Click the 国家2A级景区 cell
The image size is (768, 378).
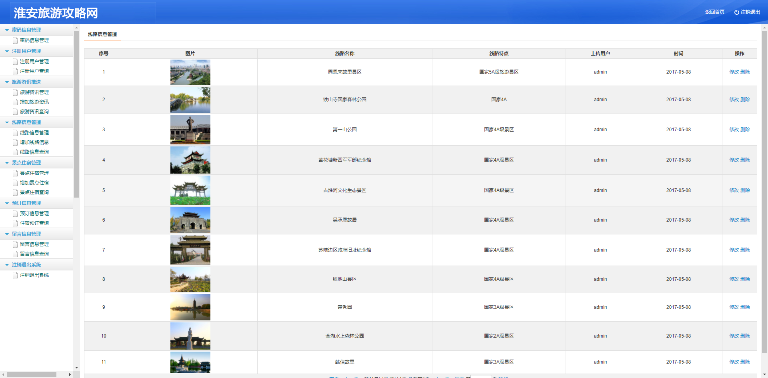[x=499, y=336]
